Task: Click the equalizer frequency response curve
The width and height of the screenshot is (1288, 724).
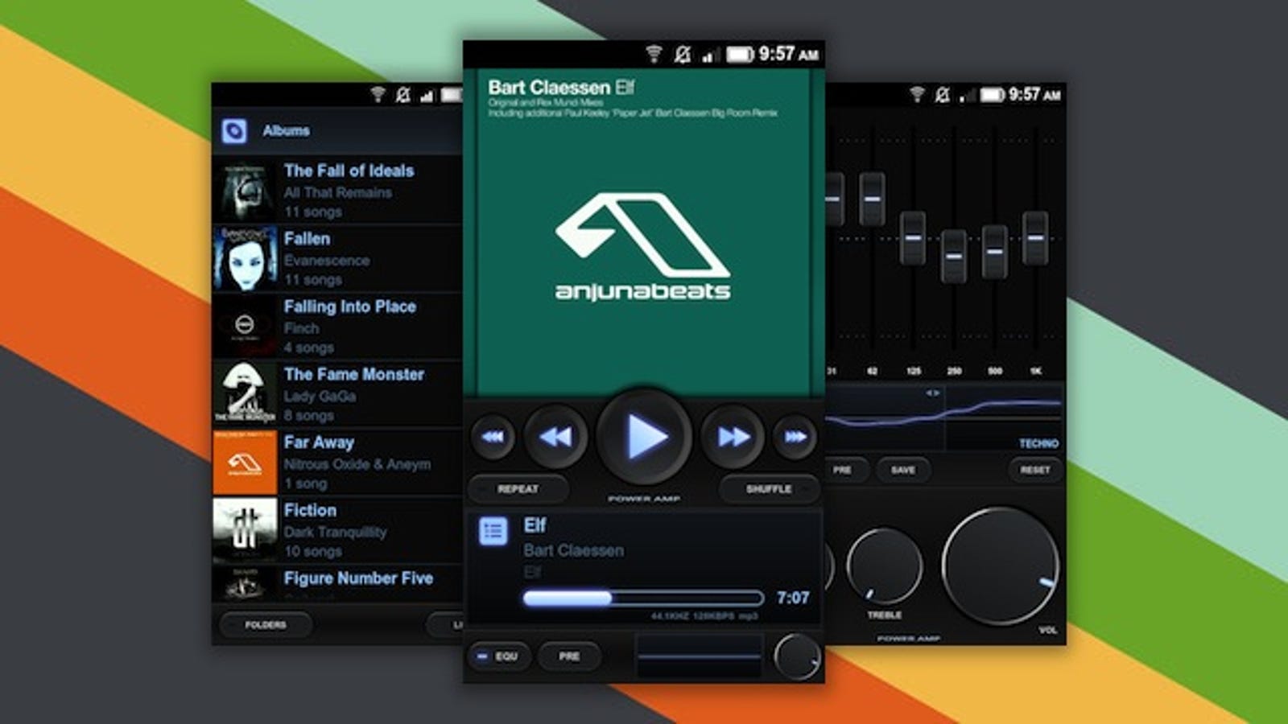Action: click(x=943, y=417)
